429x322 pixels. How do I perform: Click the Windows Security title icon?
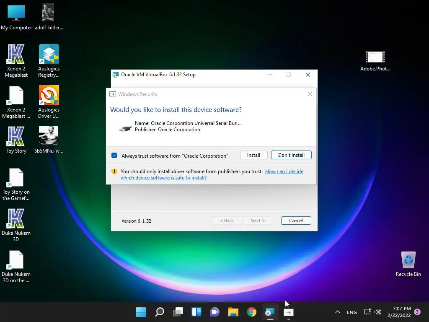[x=112, y=94]
